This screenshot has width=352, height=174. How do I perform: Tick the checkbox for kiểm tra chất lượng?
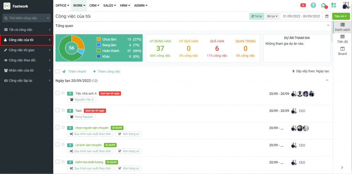tap(58, 162)
